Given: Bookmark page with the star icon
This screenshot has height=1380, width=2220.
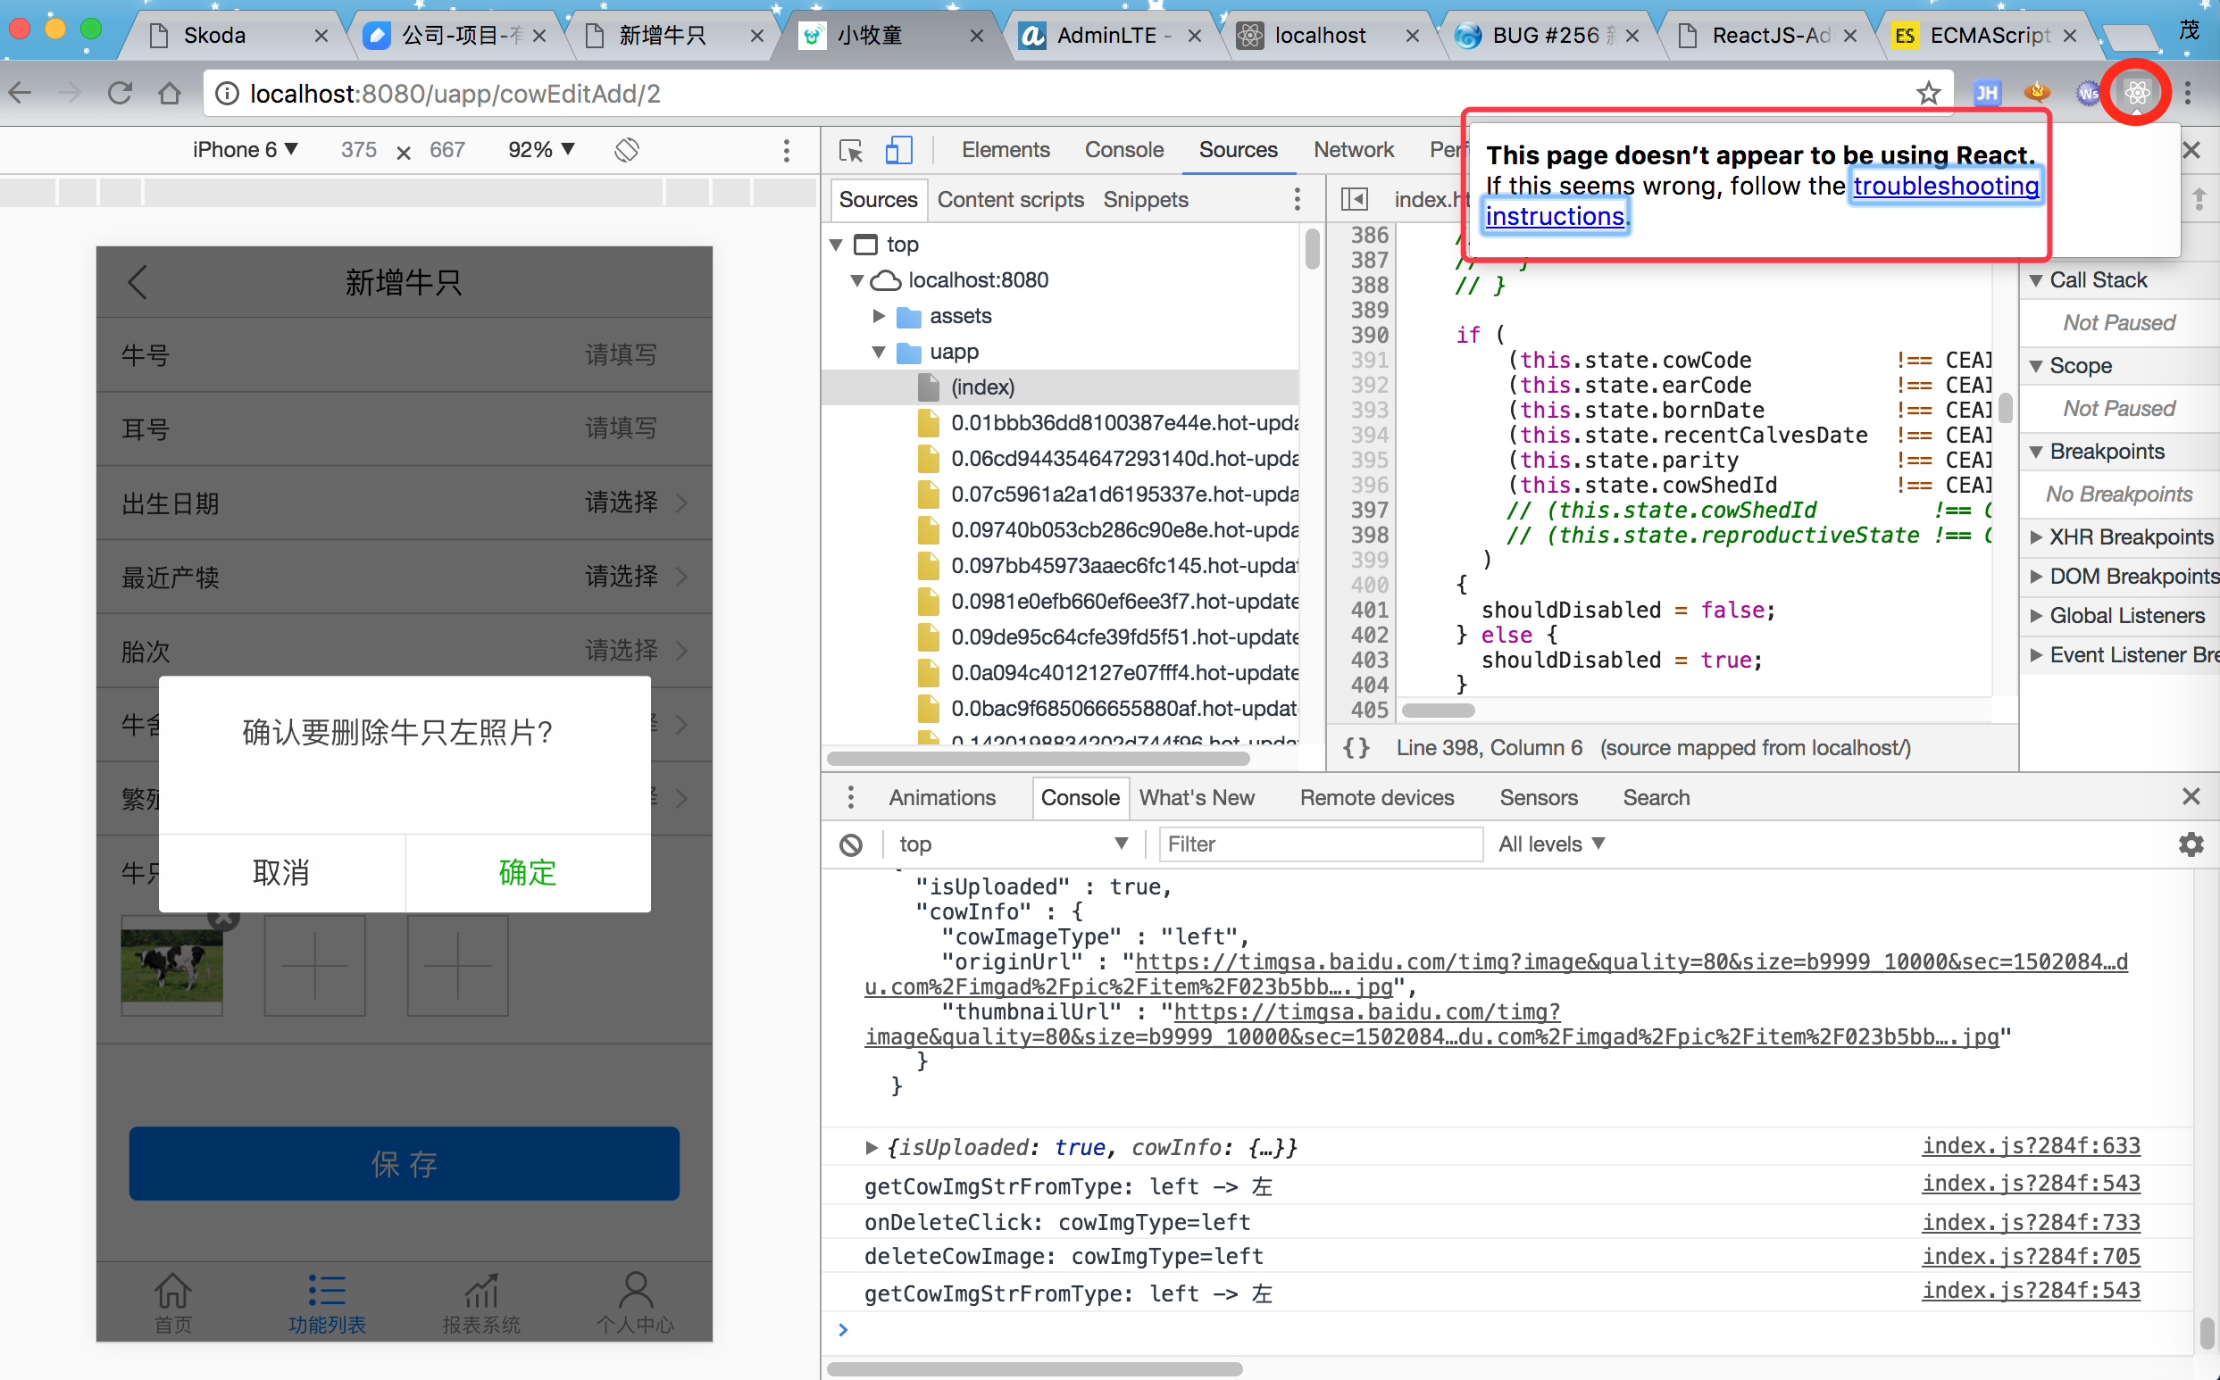Looking at the screenshot, I should tap(1928, 93).
